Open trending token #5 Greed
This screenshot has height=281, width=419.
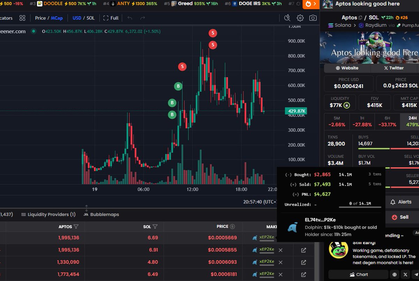tap(191, 3)
